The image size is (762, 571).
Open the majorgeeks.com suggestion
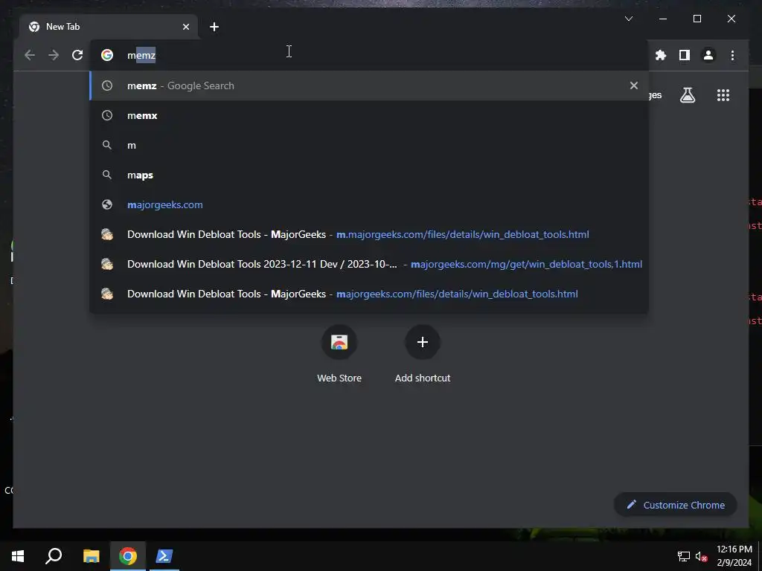pos(369,204)
